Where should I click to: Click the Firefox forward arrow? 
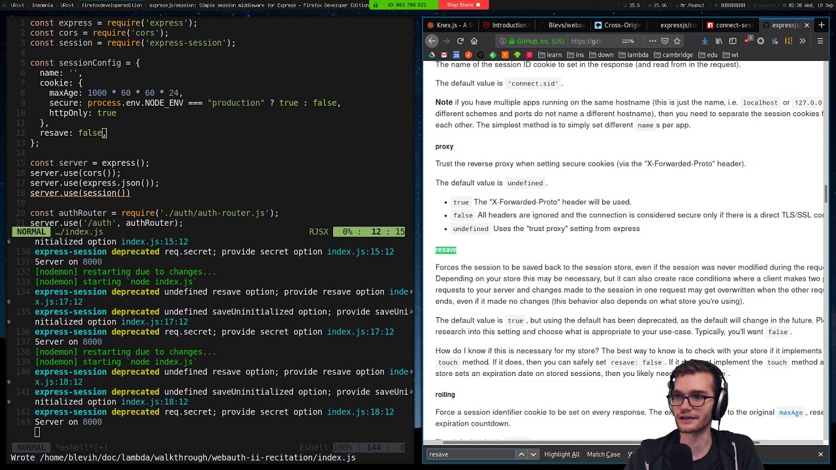coord(446,41)
